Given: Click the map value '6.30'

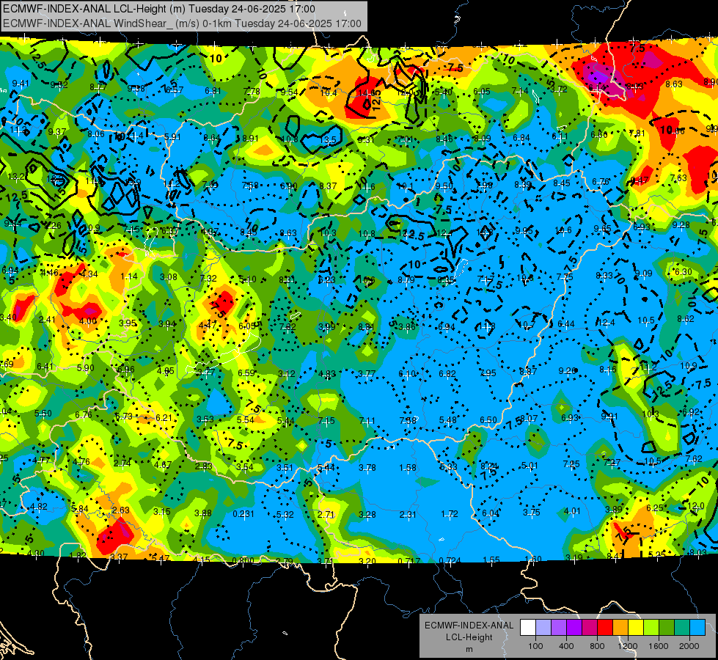Looking at the screenshot, I should tap(684, 271).
